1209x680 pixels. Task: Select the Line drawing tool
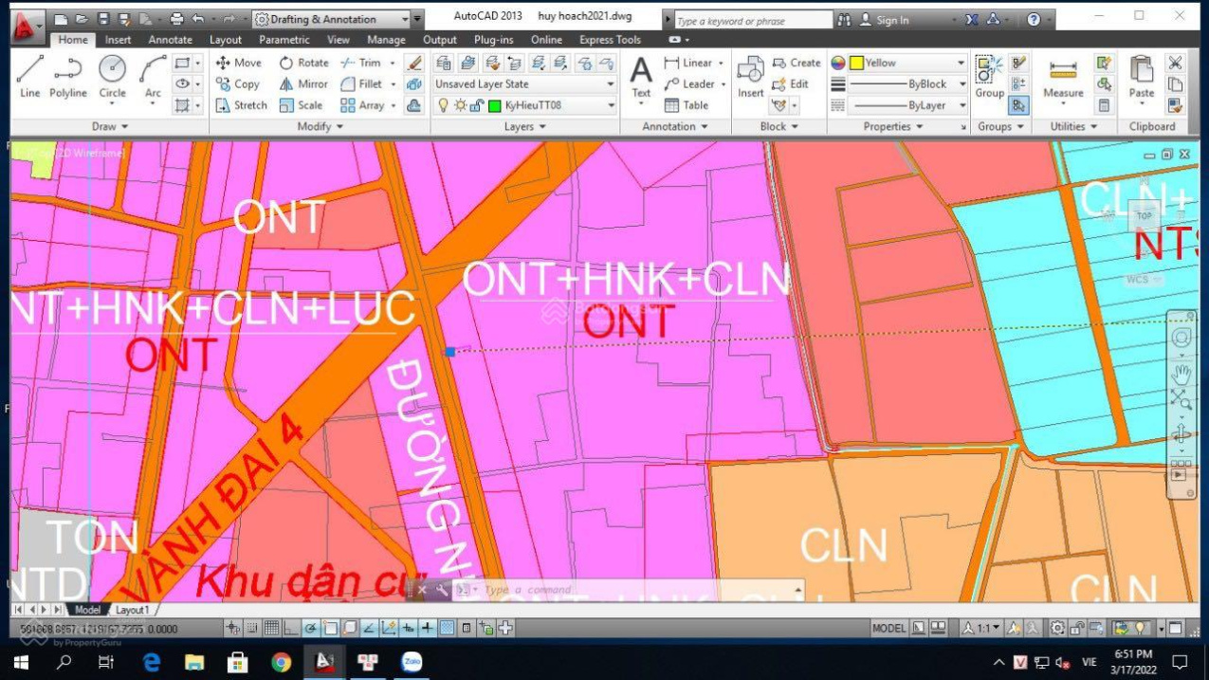click(29, 76)
